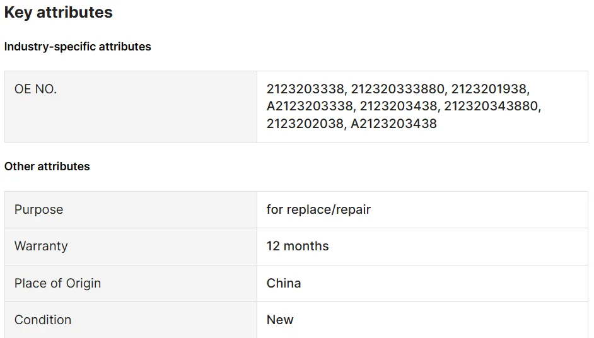Screen dimensions: 594x338
Task: Select the "OE NO." label cell
Action: (x=36, y=90)
